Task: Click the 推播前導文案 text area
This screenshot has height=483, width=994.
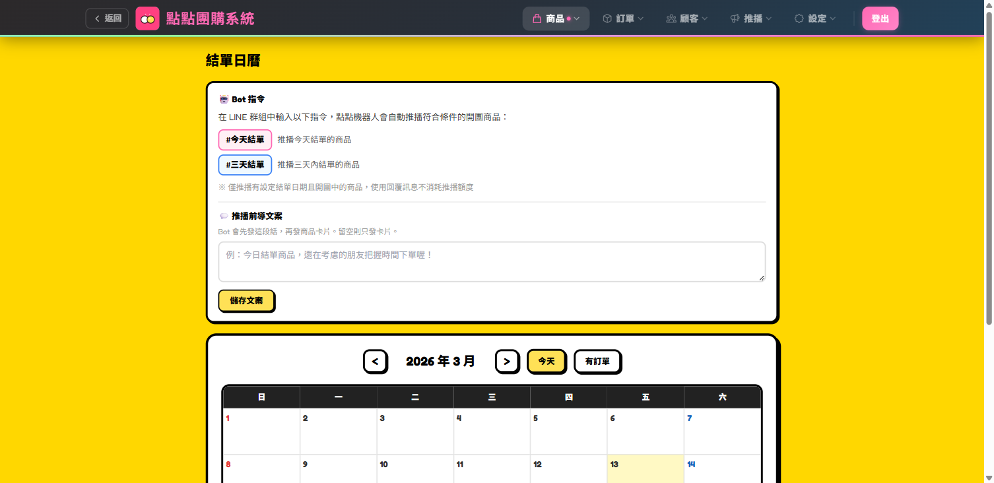Action: (x=492, y=262)
